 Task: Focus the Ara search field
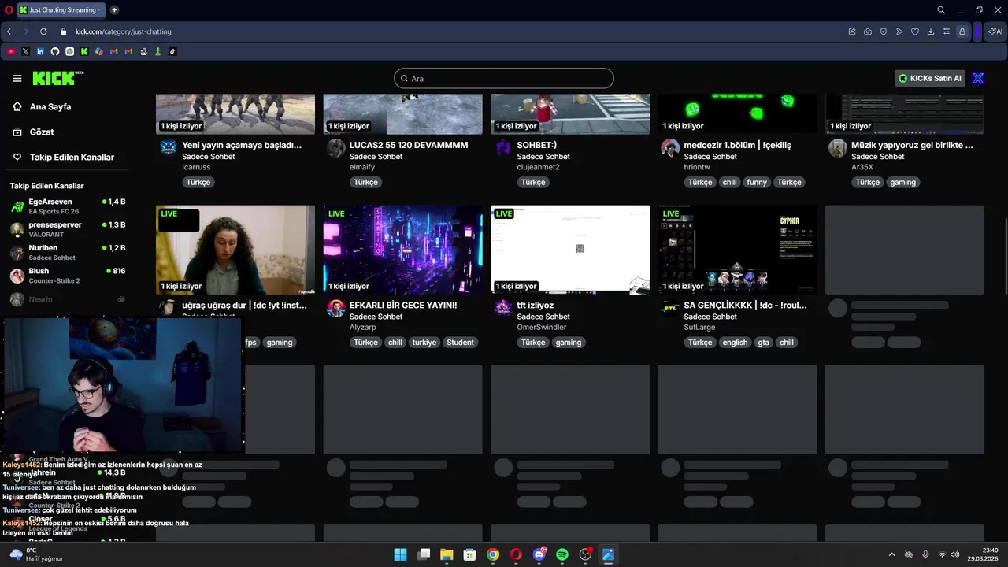504,78
